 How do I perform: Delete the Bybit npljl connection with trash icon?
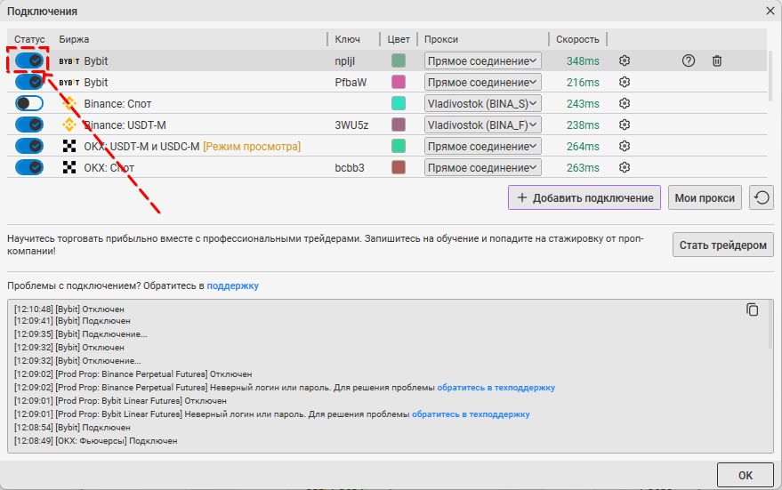click(717, 60)
